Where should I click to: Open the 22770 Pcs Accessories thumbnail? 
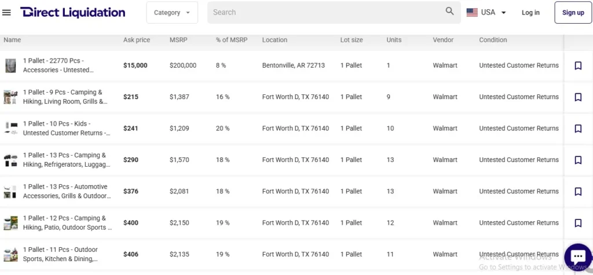10,66
